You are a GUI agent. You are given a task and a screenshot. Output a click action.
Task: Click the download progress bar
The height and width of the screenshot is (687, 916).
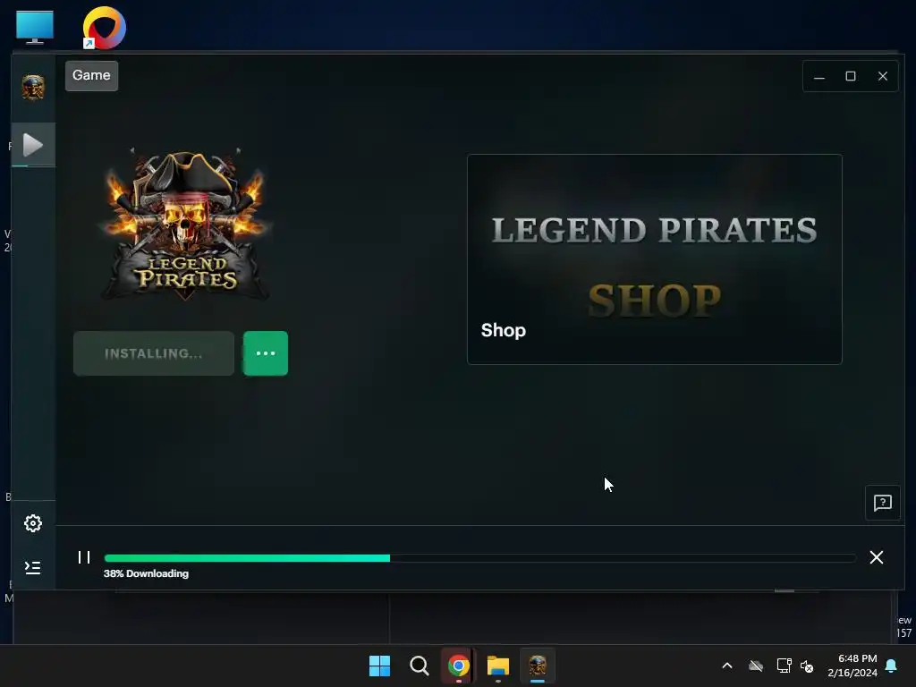pos(480,558)
